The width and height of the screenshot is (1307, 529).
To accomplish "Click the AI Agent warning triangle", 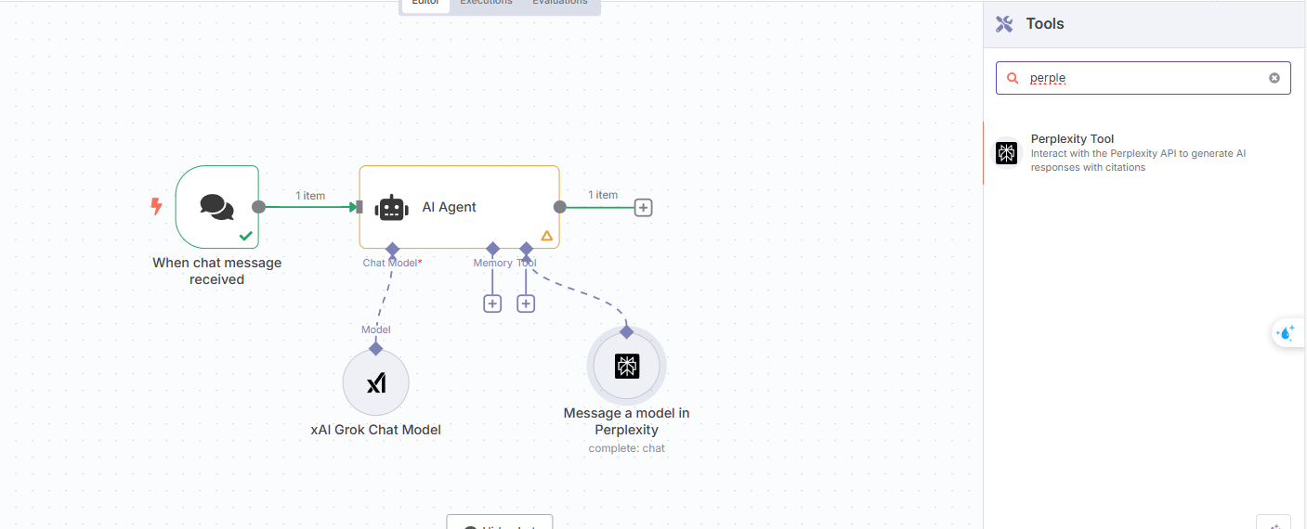I will click(x=547, y=236).
